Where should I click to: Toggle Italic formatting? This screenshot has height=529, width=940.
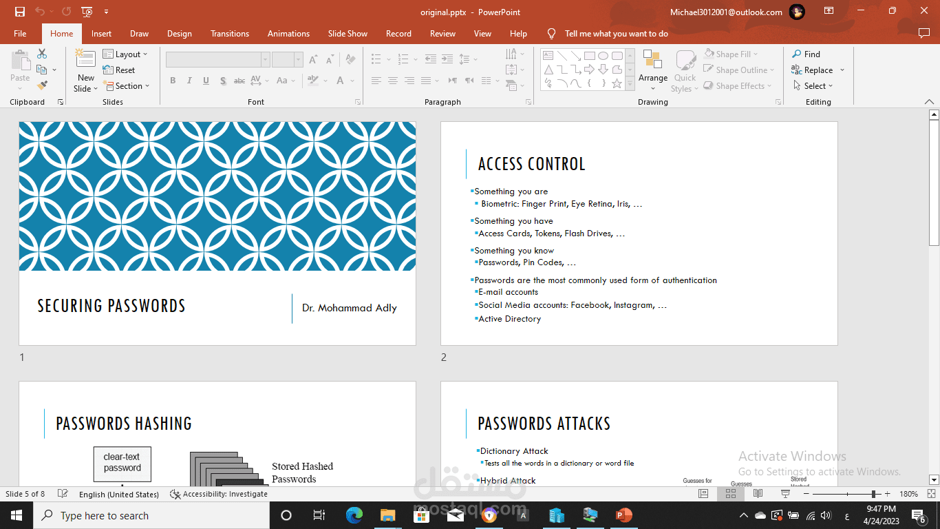click(x=189, y=81)
